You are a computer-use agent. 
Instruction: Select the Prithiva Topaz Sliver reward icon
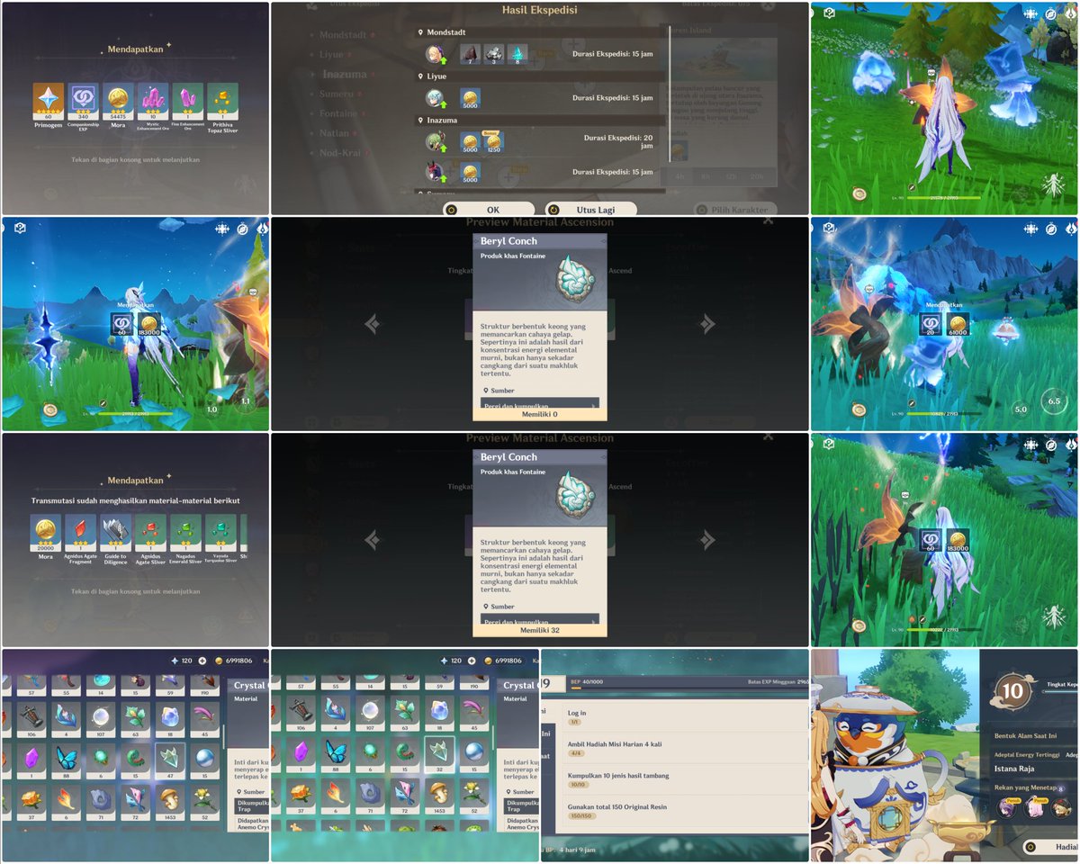(222, 102)
